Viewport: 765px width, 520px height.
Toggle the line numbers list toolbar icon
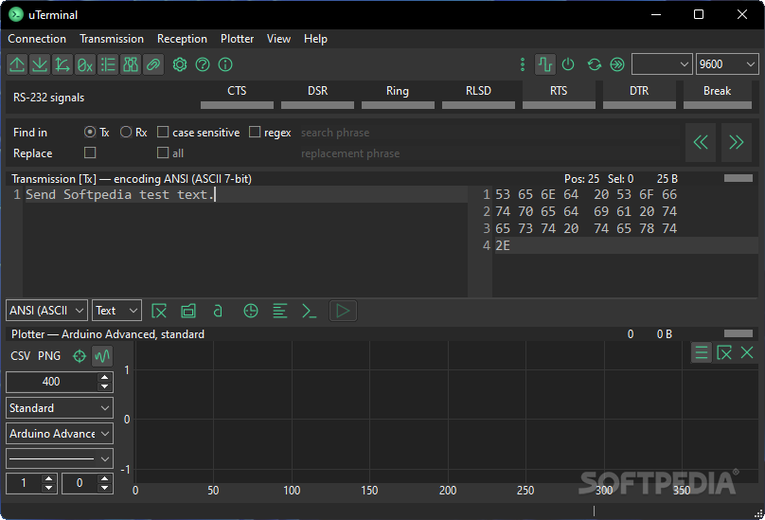click(108, 64)
